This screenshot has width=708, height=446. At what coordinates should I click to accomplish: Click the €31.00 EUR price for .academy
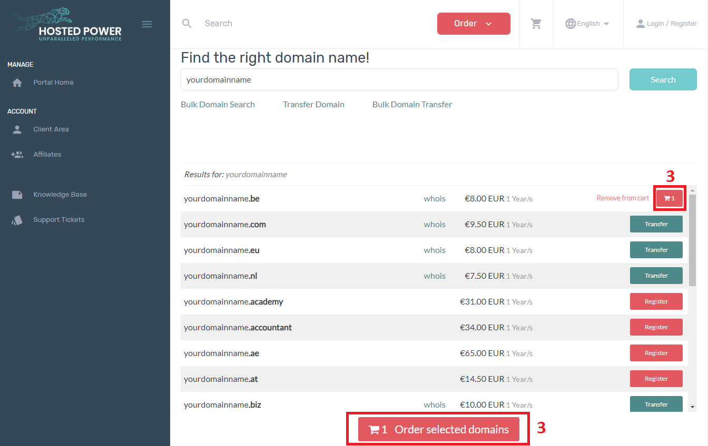pos(482,302)
